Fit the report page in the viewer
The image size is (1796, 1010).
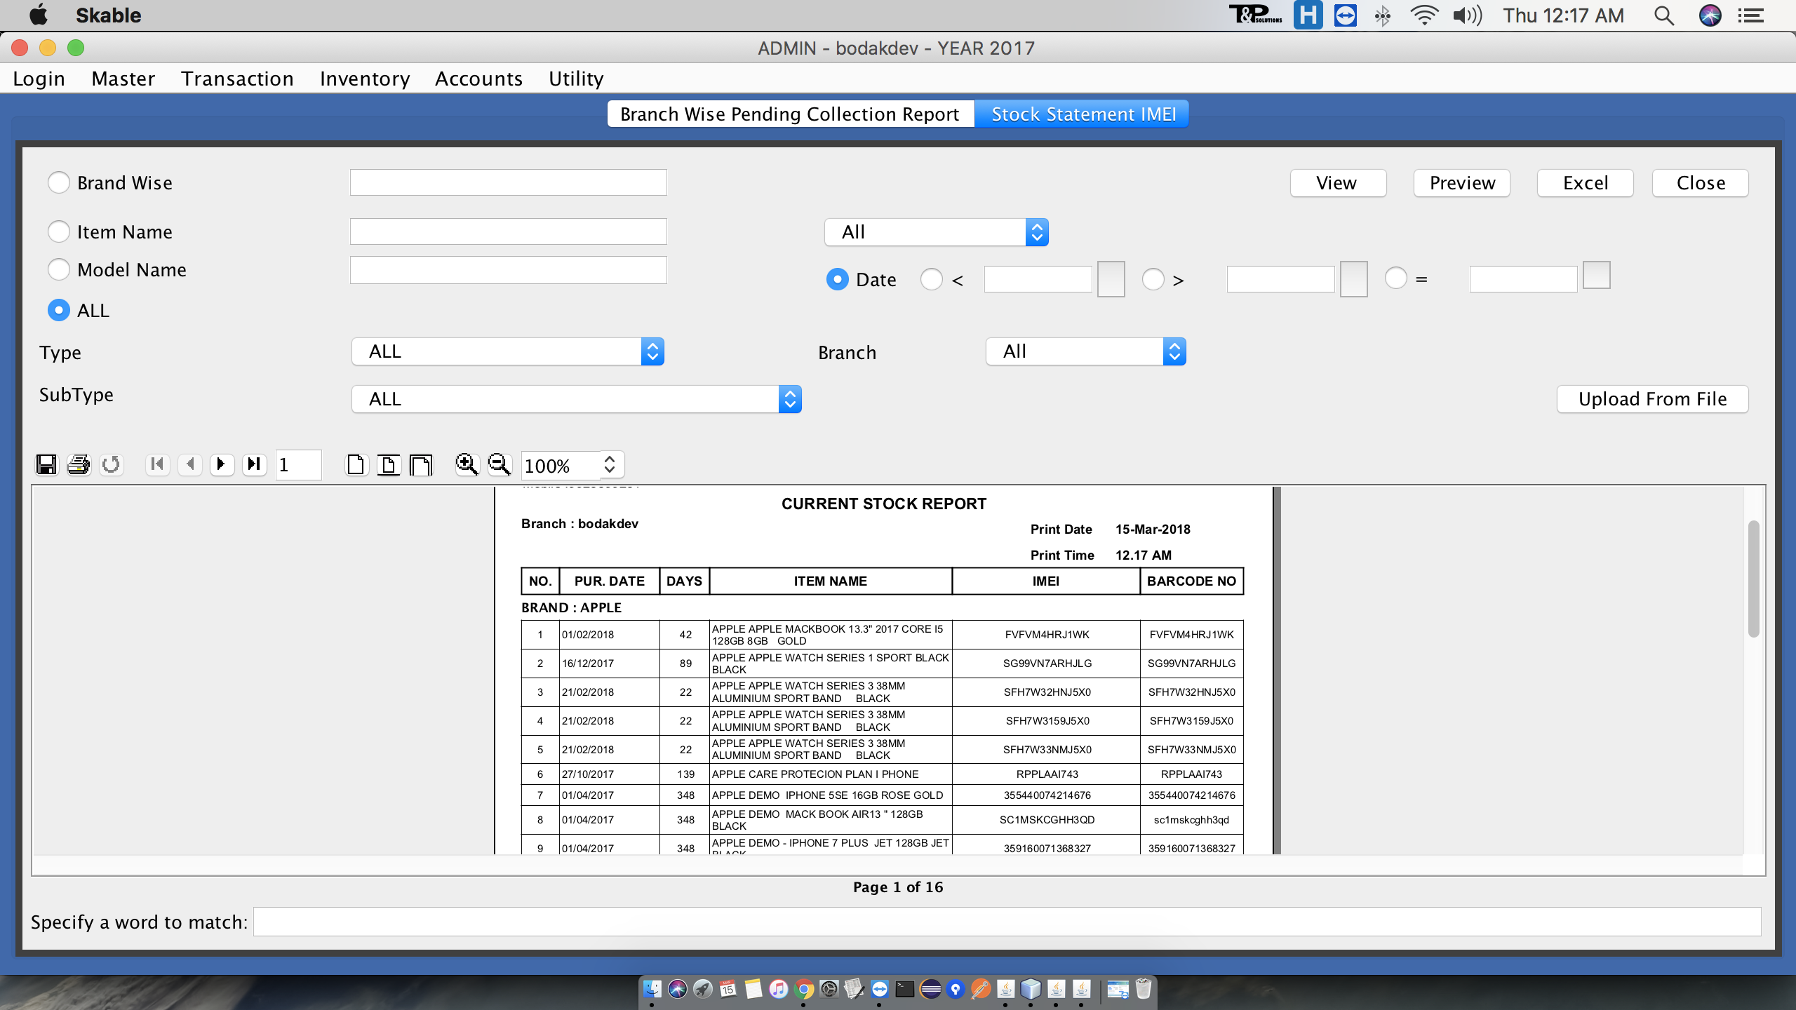click(x=388, y=464)
